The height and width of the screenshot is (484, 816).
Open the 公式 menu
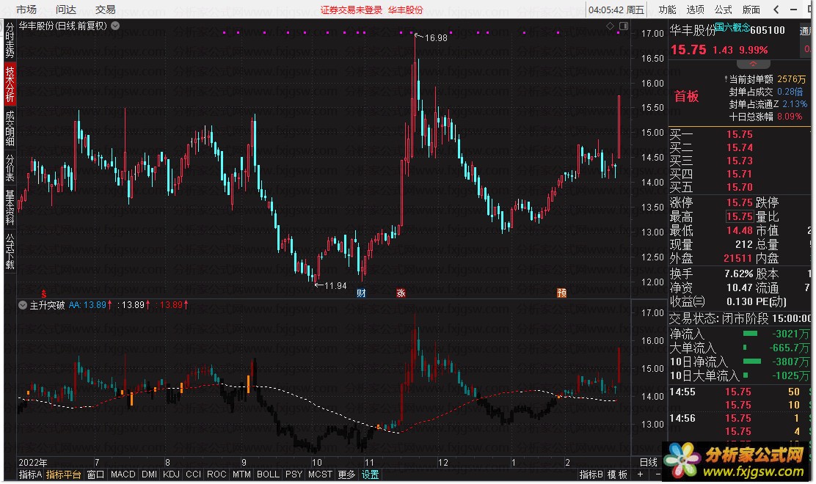click(723, 10)
